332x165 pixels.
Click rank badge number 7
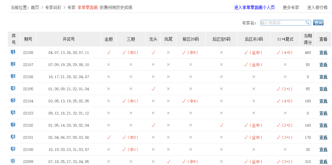[13, 125]
